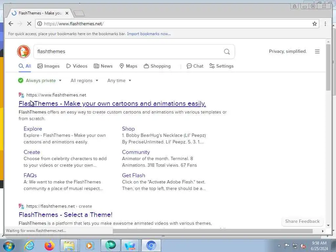Select the All results tab
This screenshot has width=336, height=252.
click(x=25, y=66)
